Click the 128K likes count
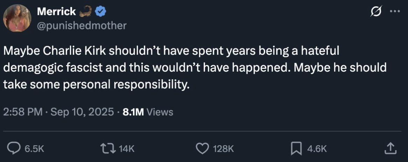Screen dimensions: 408x162 tap(223, 149)
